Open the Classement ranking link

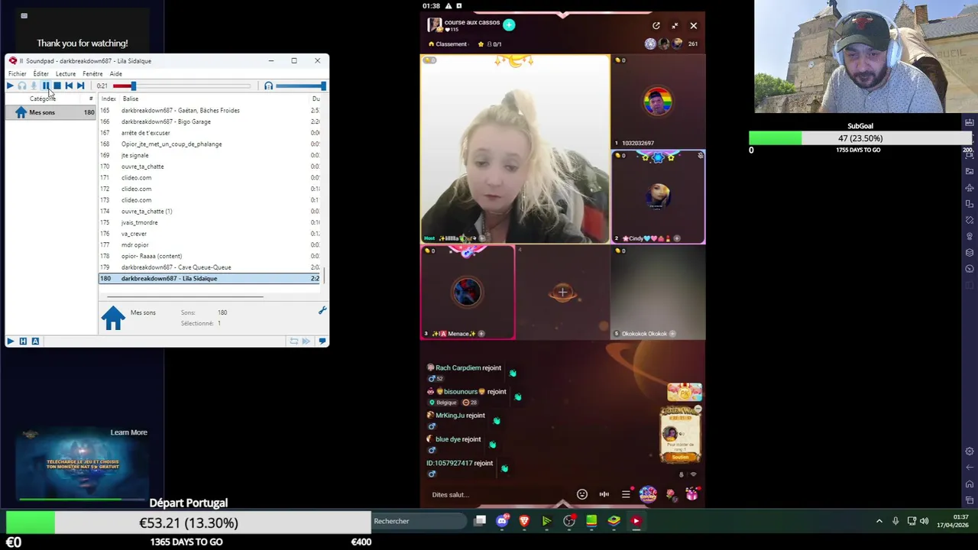449,44
